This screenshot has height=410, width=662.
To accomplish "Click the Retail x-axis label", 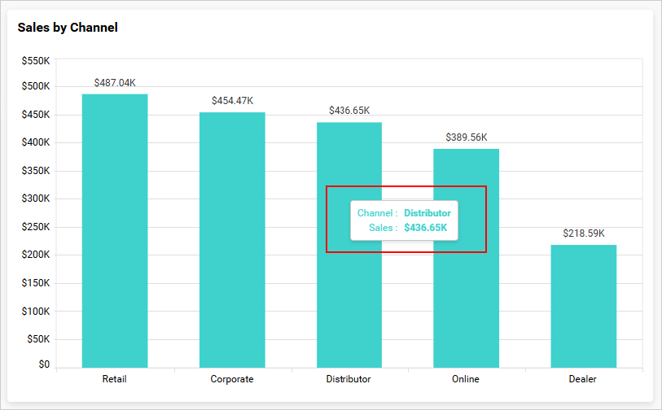I will [115, 379].
